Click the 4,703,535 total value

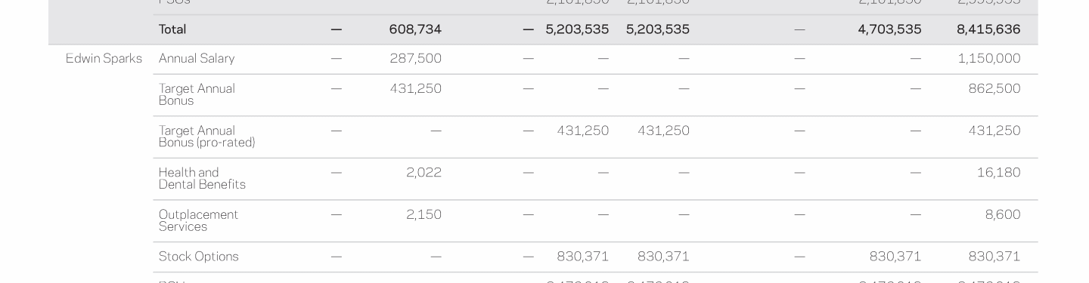pyautogui.click(x=889, y=29)
